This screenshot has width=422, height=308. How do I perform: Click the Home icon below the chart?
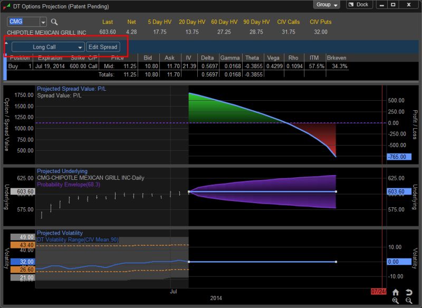tap(396, 292)
